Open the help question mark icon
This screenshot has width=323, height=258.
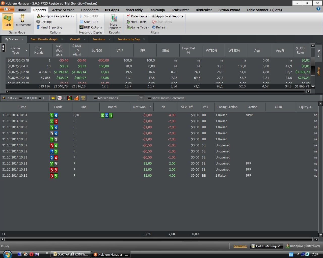318,9
